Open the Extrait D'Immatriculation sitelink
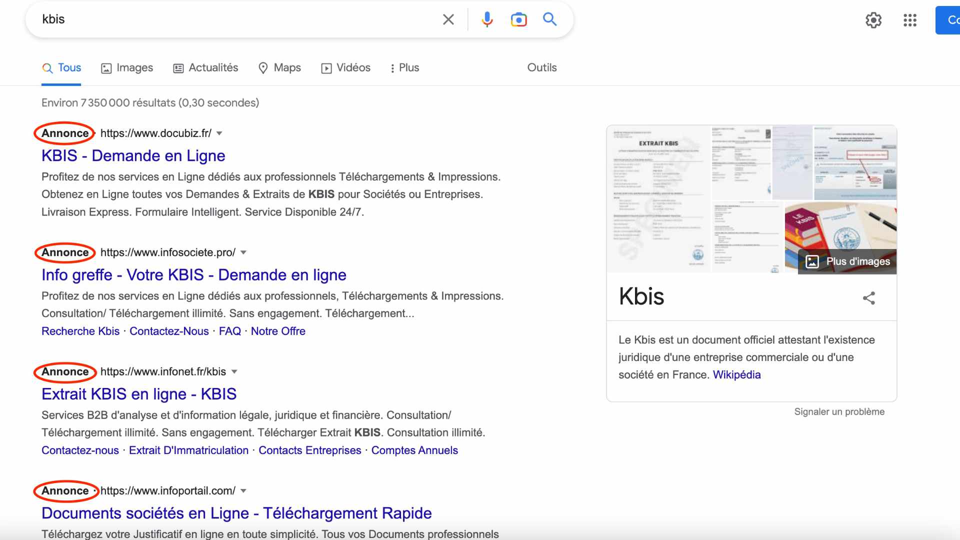Image resolution: width=960 pixels, height=540 pixels. tap(188, 450)
